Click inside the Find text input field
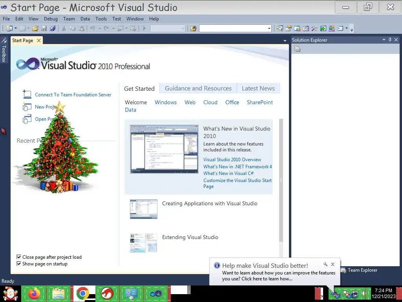Viewport: 402px width, 302px height. pos(233,28)
